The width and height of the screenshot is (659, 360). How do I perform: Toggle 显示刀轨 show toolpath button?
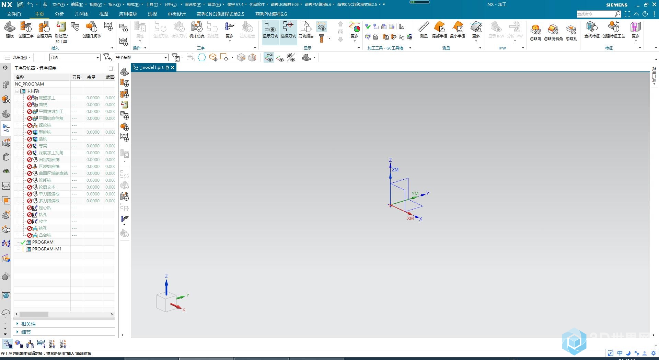(270, 32)
